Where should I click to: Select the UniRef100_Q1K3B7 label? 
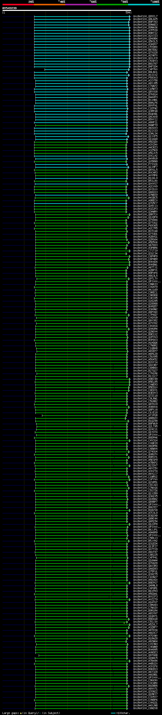coord(145,365)
